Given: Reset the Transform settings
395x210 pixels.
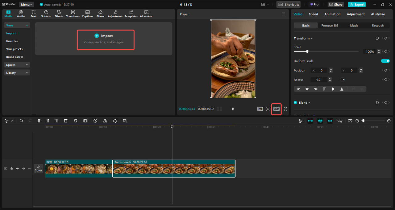Looking at the screenshot, I should click(x=377, y=38).
